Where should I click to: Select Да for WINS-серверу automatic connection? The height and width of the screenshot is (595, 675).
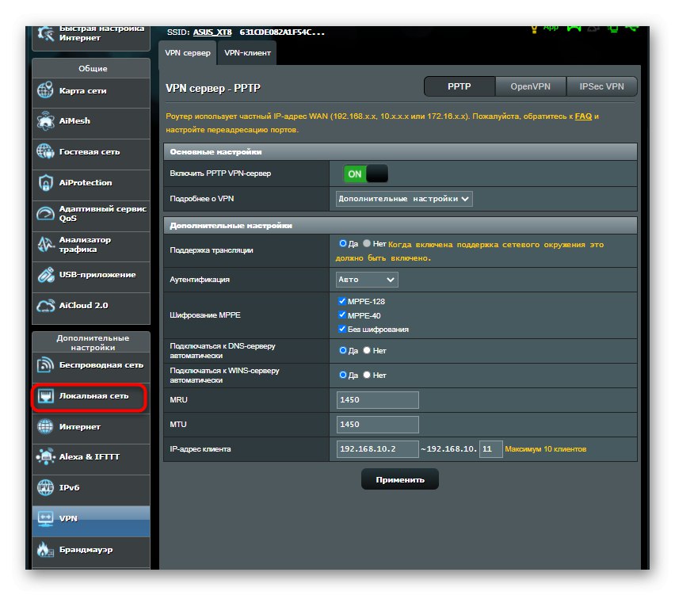pos(343,375)
